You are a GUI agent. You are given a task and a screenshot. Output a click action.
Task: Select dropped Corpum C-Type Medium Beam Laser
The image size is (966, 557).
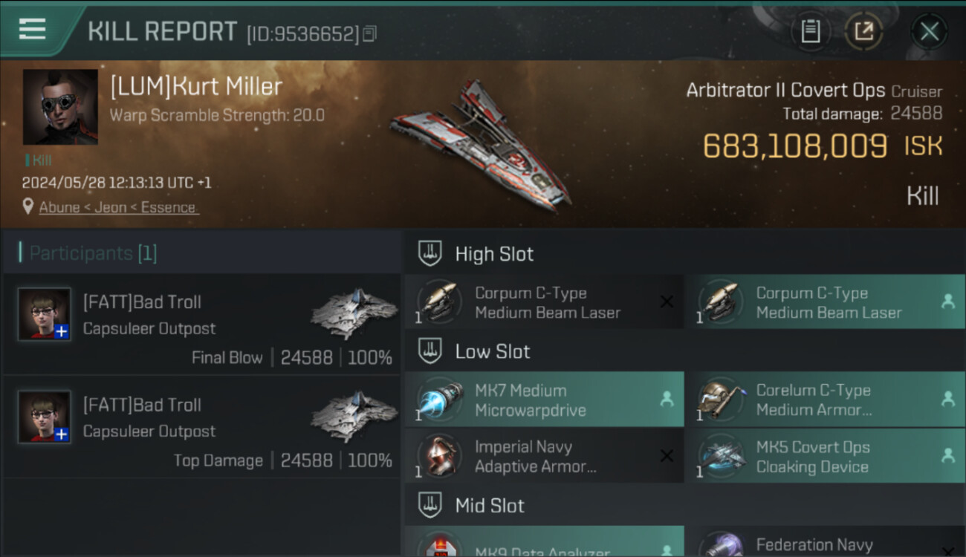826,302
